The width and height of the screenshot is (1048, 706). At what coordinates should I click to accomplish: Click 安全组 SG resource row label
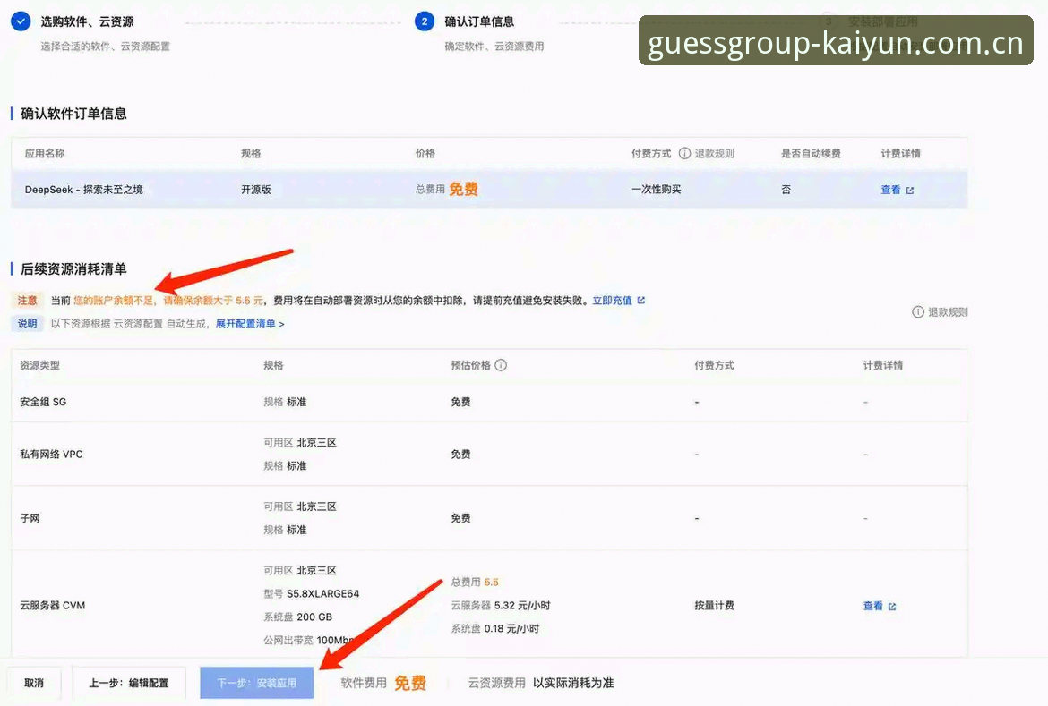[43, 402]
